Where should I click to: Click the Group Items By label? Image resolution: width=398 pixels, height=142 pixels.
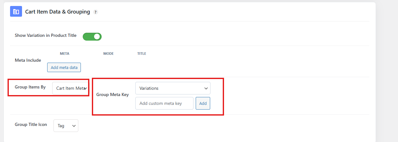pos(30,87)
